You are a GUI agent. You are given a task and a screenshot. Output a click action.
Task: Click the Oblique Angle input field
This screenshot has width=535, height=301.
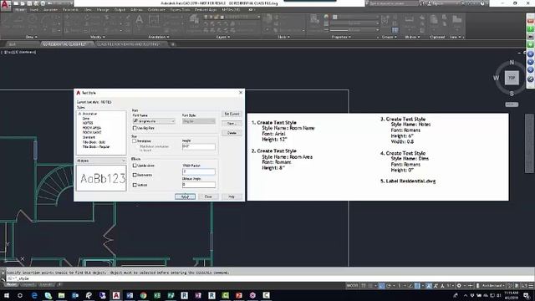click(199, 185)
